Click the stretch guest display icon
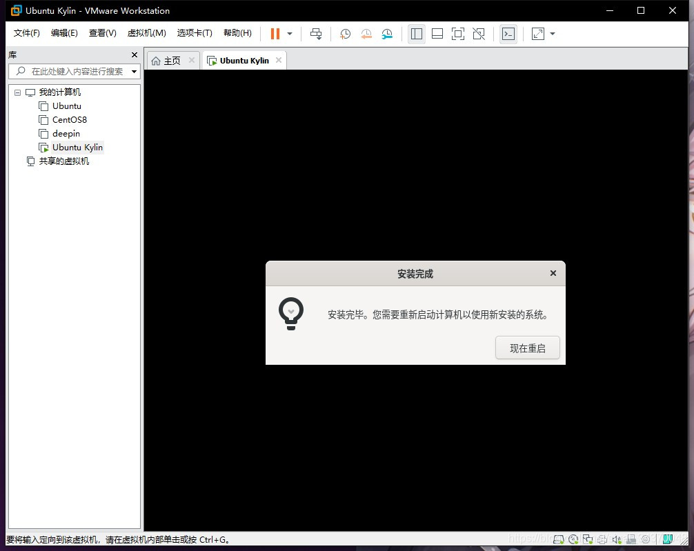Image resolution: width=694 pixels, height=551 pixels. pyautogui.click(x=538, y=34)
